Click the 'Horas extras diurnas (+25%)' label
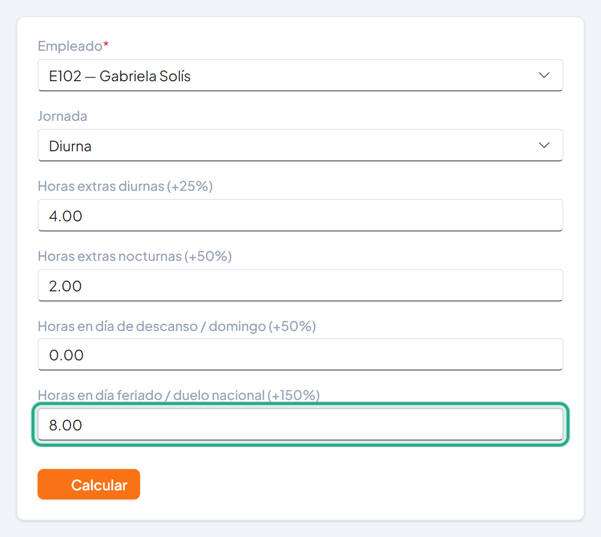The width and height of the screenshot is (601, 537). [x=125, y=186]
